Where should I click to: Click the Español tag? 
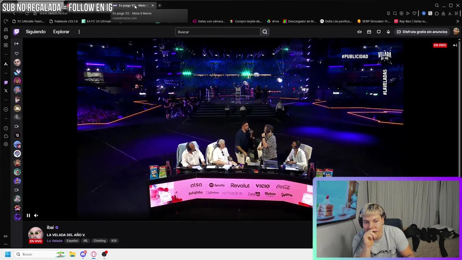[x=72, y=241]
